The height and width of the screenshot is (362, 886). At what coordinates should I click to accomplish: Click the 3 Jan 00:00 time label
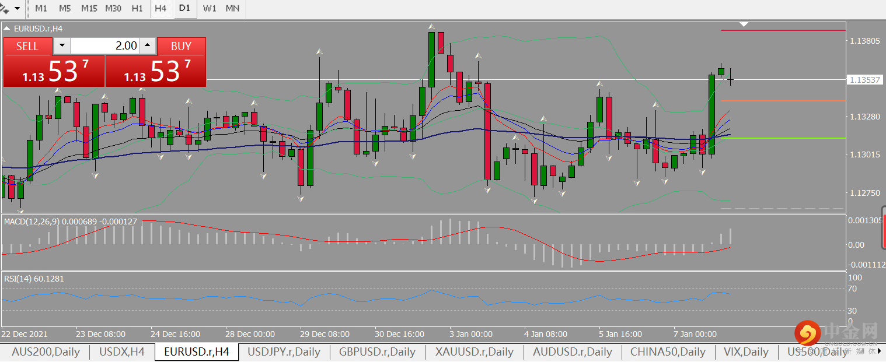pyautogui.click(x=471, y=334)
